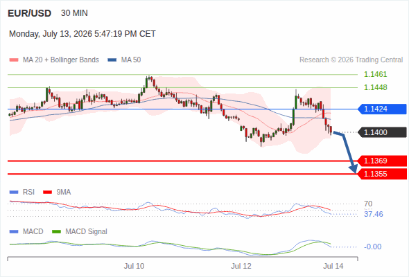Click the MACD blue legend marker
Viewport: 409px width, 277px height.
pyautogui.click(x=14, y=232)
